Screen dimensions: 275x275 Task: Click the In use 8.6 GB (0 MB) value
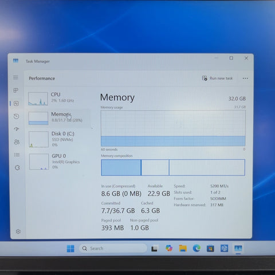tap(121, 194)
